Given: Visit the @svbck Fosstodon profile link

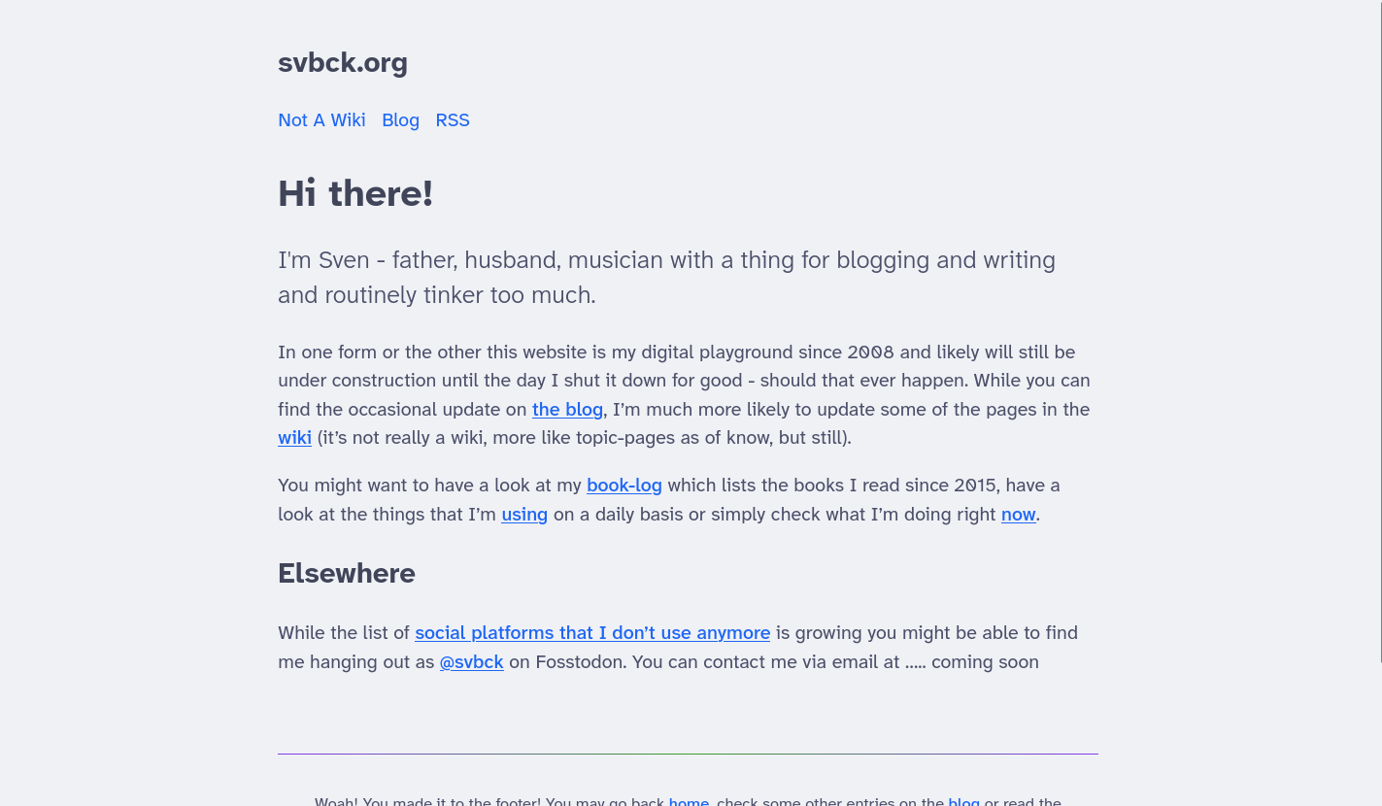Looking at the screenshot, I should [471, 662].
